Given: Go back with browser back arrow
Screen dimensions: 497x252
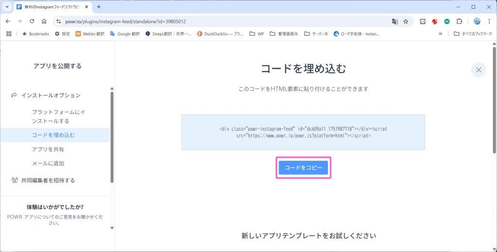Looking at the screenshot, I should [x=8, y=21].
